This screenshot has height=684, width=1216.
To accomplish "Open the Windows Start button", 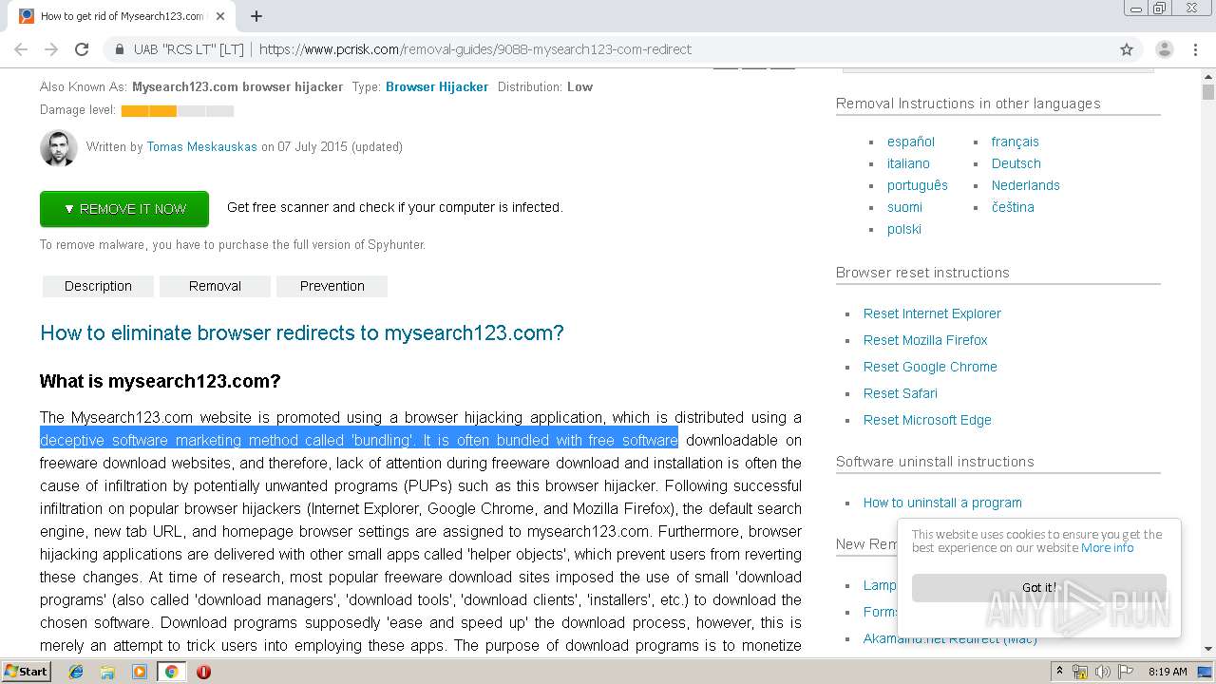I will [x=26, y=672].
